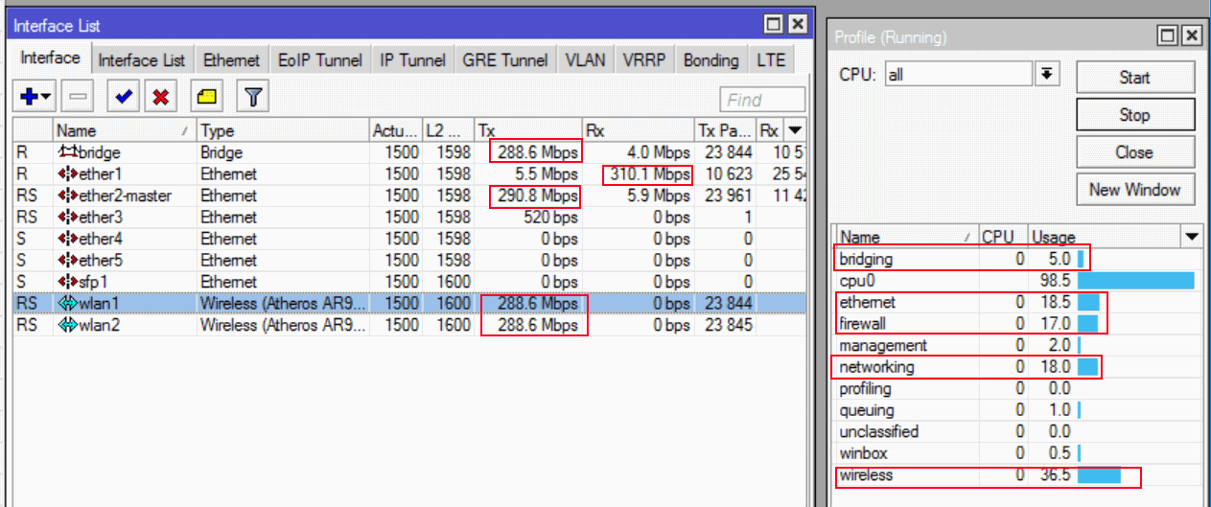
Task: Sort by the Rx column header
Action: pyautogui.click(x=637, y=130)
